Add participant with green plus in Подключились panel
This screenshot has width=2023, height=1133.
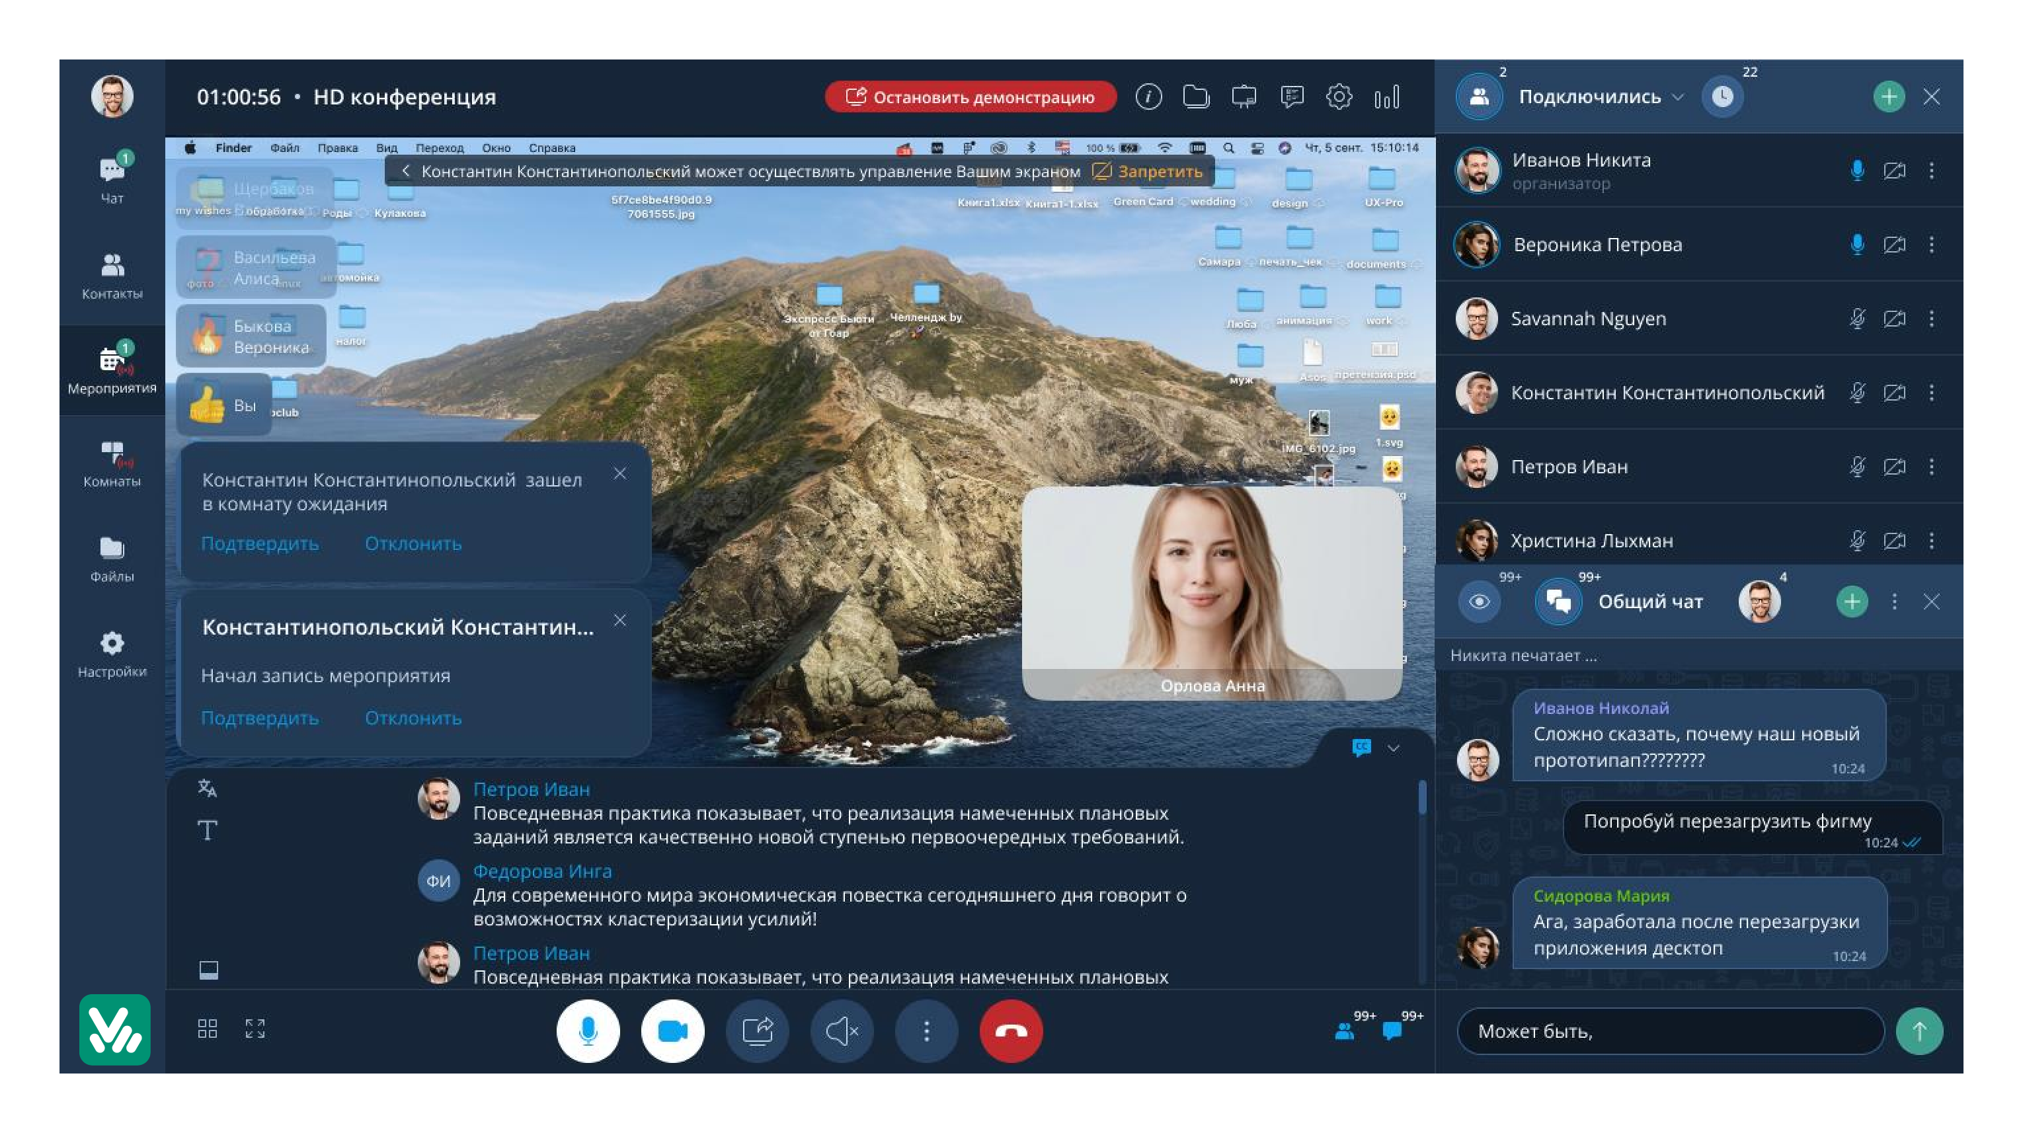coord(1889,97)
